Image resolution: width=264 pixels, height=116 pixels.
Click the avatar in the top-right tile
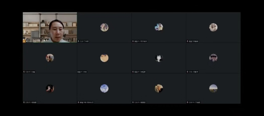coord(213,27)
